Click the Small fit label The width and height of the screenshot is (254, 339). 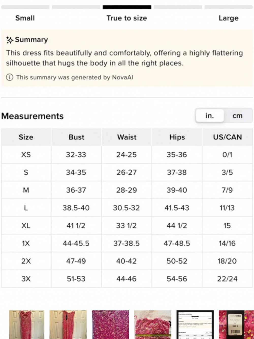coord(25,18)
